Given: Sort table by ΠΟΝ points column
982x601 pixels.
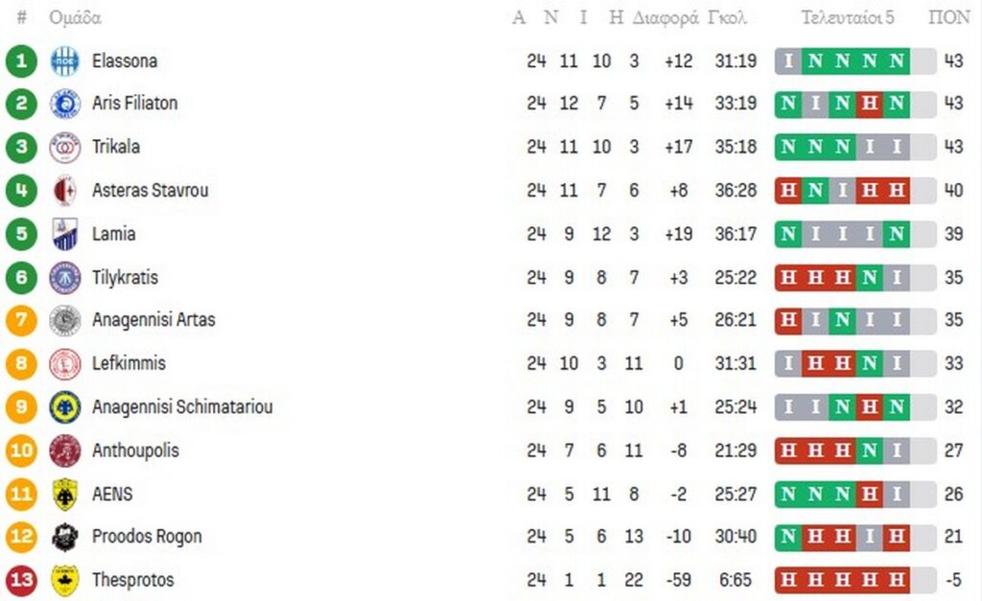Looking at the screenshot, I should click(949, 17).
